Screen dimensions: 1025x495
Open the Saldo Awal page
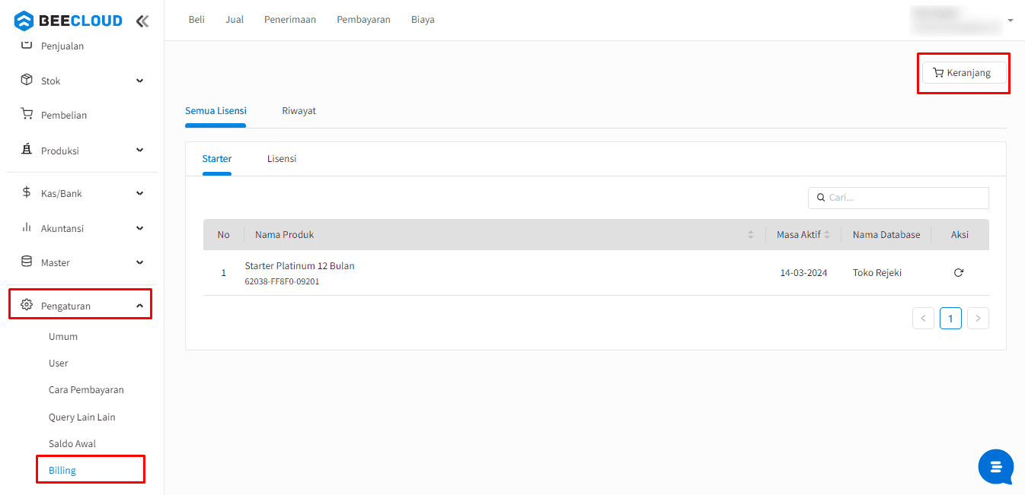pyautogui.click(x=72, y=444)
